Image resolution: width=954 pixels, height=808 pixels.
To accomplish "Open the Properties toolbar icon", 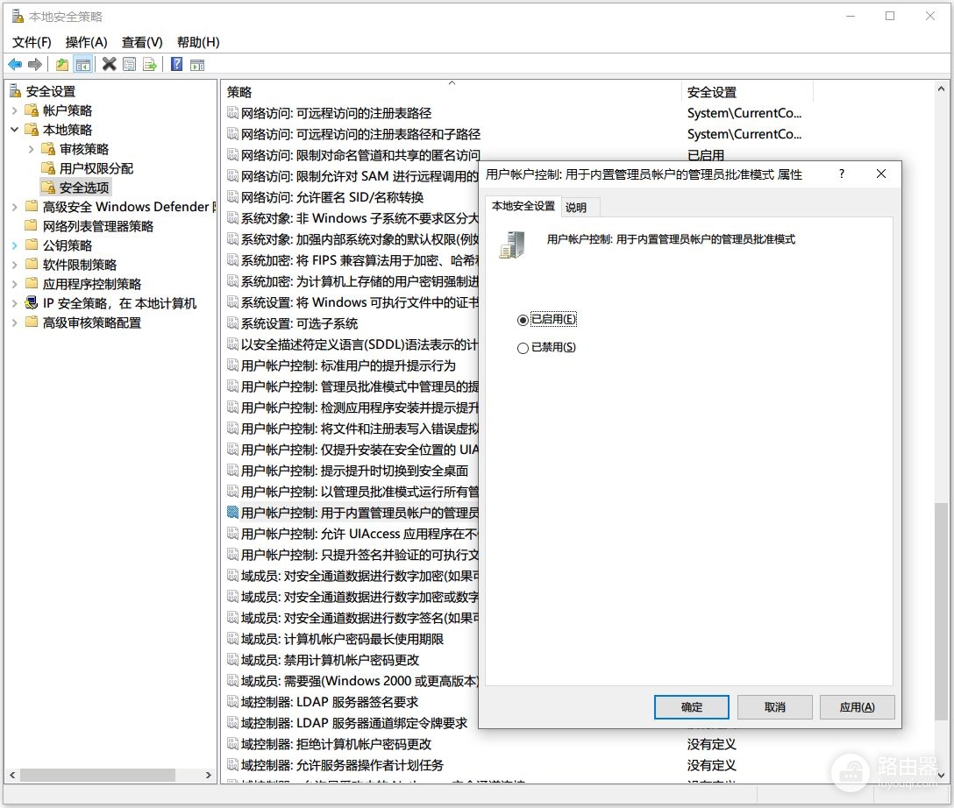I will pyautogui.click(x=130, y=65).
